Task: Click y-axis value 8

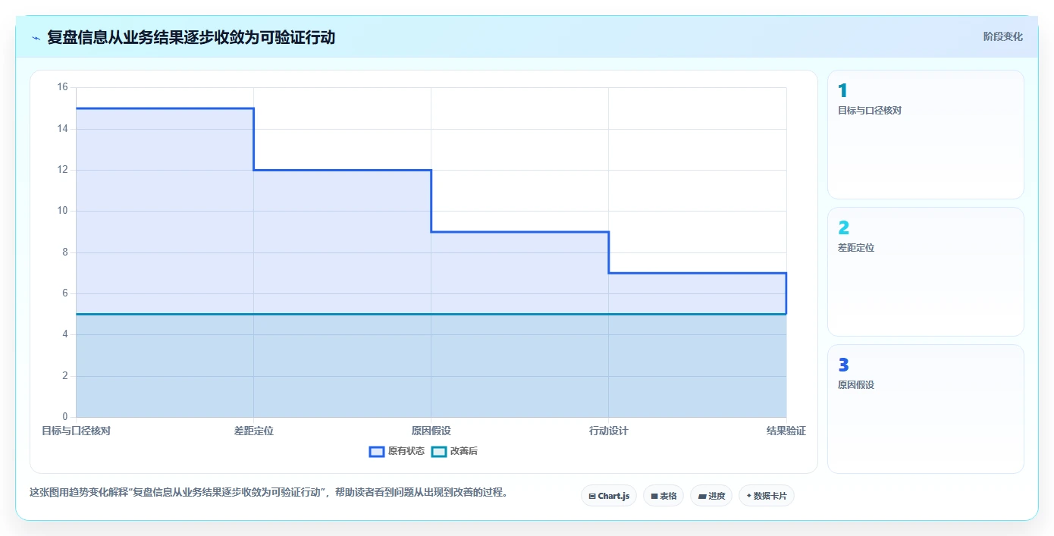Action: pyautogui.click(x=64, y=252)
